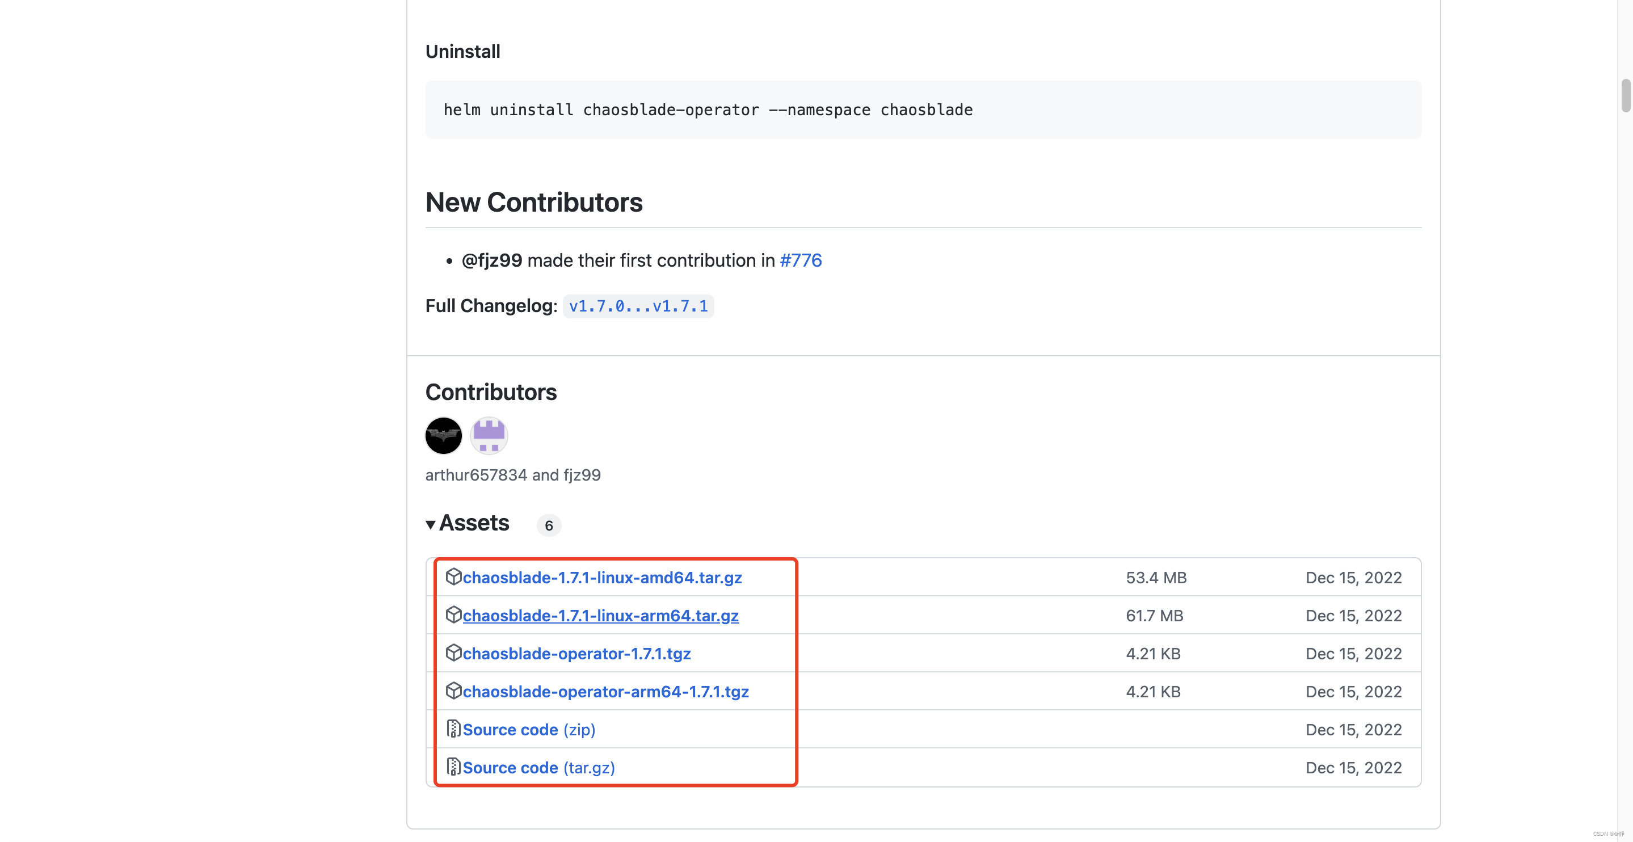Image resolution: width=1633 pixels, height=842 pixels.
Task: Open fjz99's purple pixel avatar
Action: [489, 436]
